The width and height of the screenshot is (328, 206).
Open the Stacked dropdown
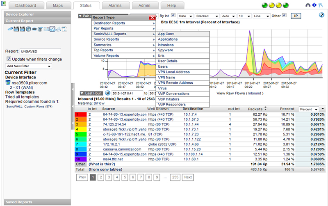[x=207, y=16]
